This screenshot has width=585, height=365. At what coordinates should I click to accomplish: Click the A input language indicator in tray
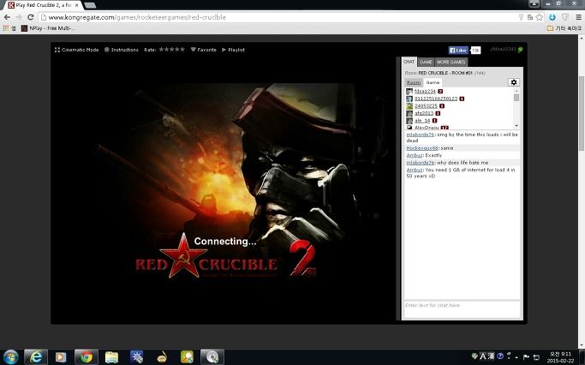pyautogui.click(x=482, y=356)
